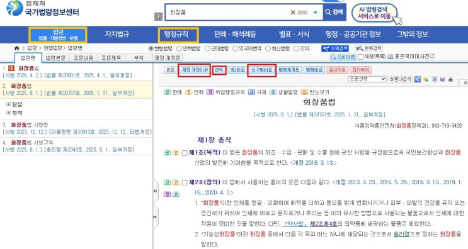Open the search box dropdown arrow
Screen dimensions: 468x249
(x=316, y=13)
